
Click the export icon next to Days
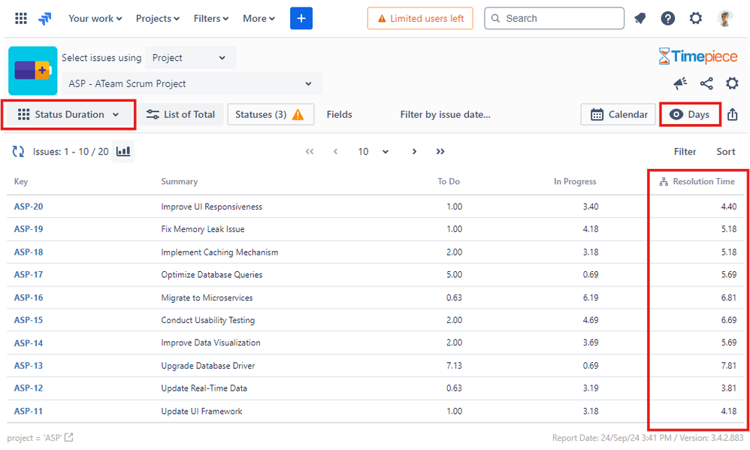(733, 114)
